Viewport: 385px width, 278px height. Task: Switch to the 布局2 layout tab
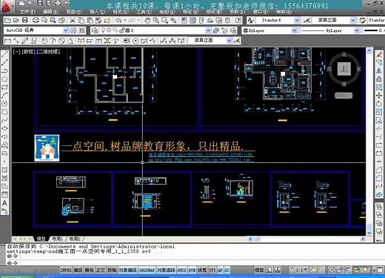click(75, 239)
